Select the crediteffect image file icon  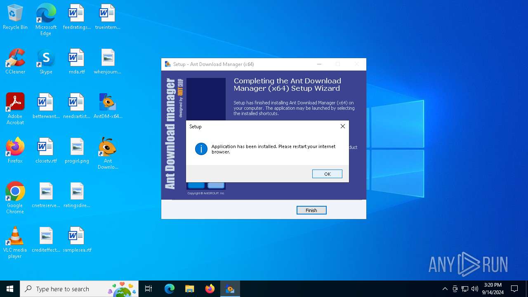[x=46, y=240]
